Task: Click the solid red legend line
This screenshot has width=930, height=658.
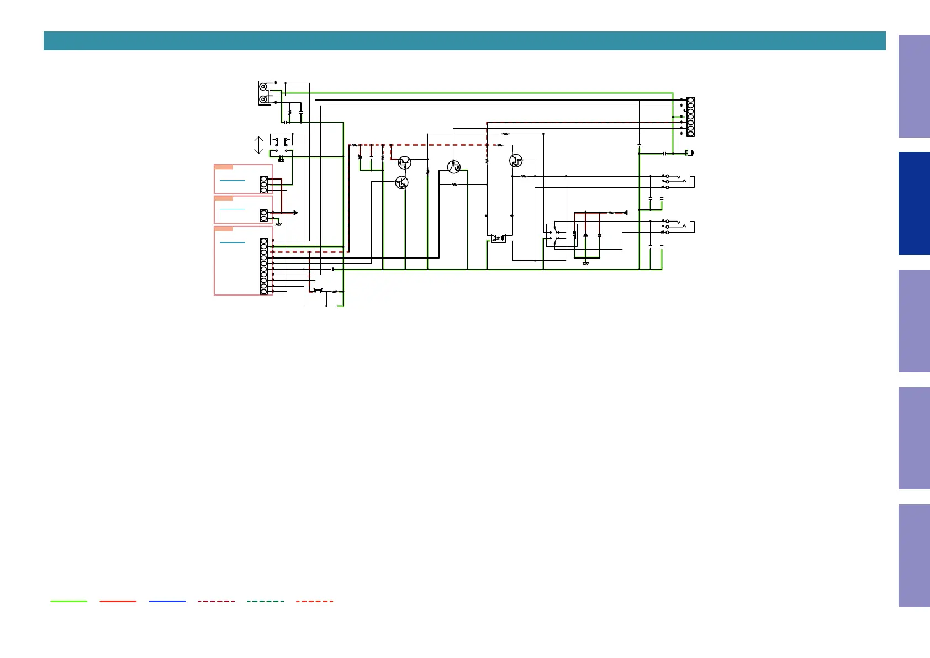Action: pos(118,601)
